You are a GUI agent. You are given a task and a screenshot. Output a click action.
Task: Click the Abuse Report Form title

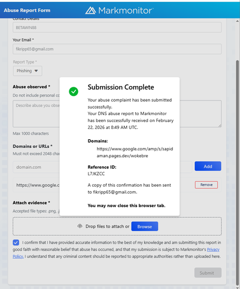27,10
